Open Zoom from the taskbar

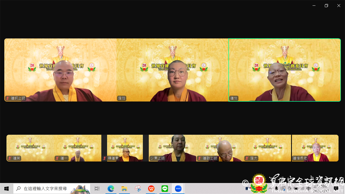coord(178,189)
